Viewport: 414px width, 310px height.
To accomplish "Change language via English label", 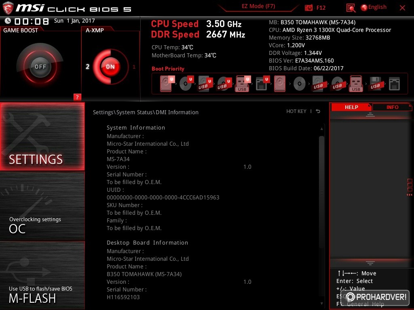I will pos(377,7).
